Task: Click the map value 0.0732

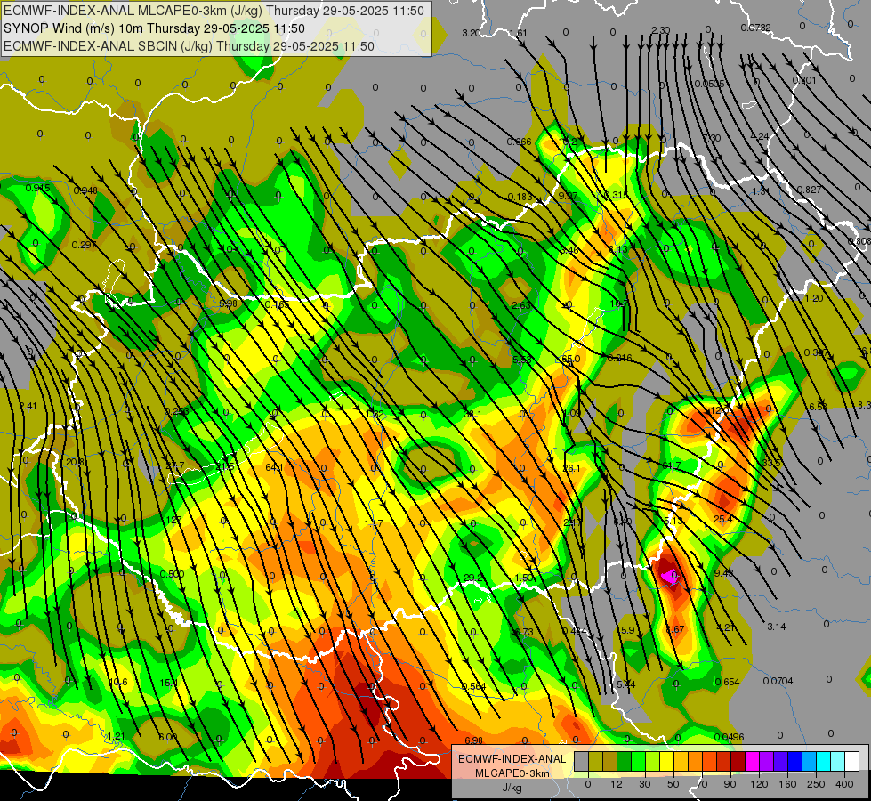Action: pos(755,28)
